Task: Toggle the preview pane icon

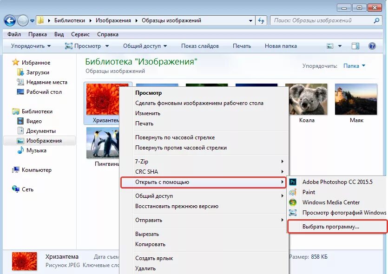Action: 355,46
